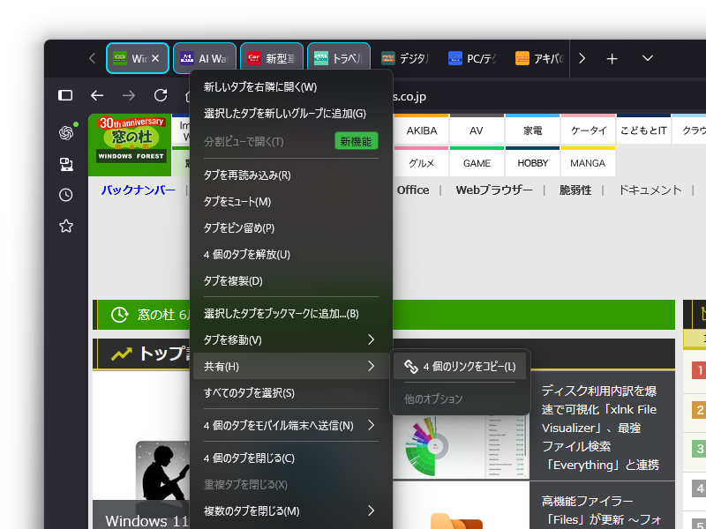The height and width of the screenshot is (529, 706).
Task: Click the clock icon beside 窓の杜 header
Action: coord(119,315)
